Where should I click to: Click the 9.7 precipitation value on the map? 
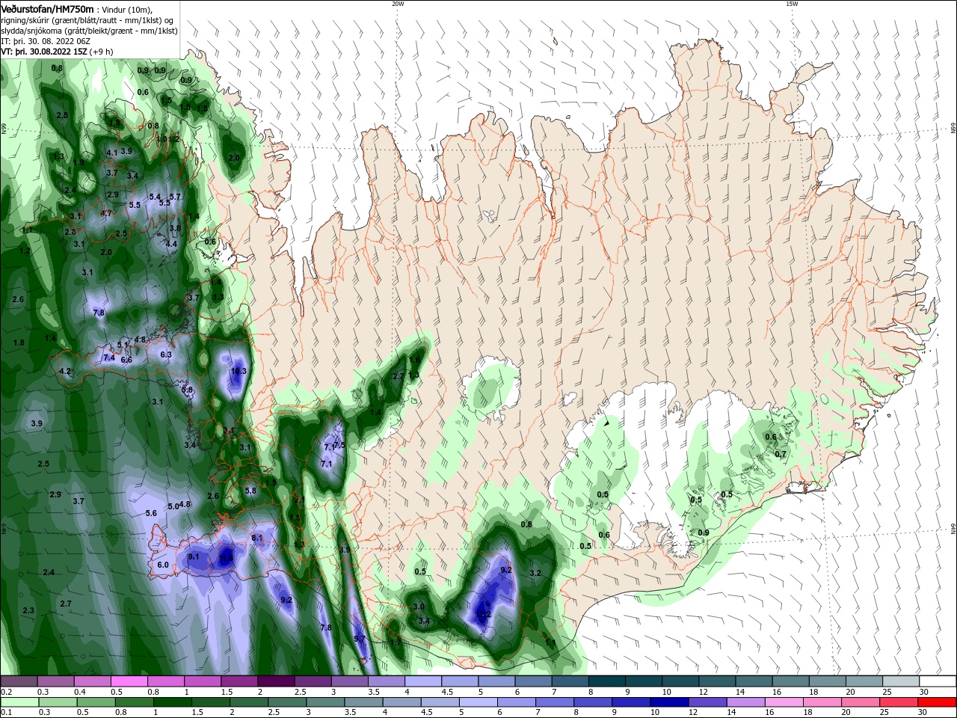[360, 639]
